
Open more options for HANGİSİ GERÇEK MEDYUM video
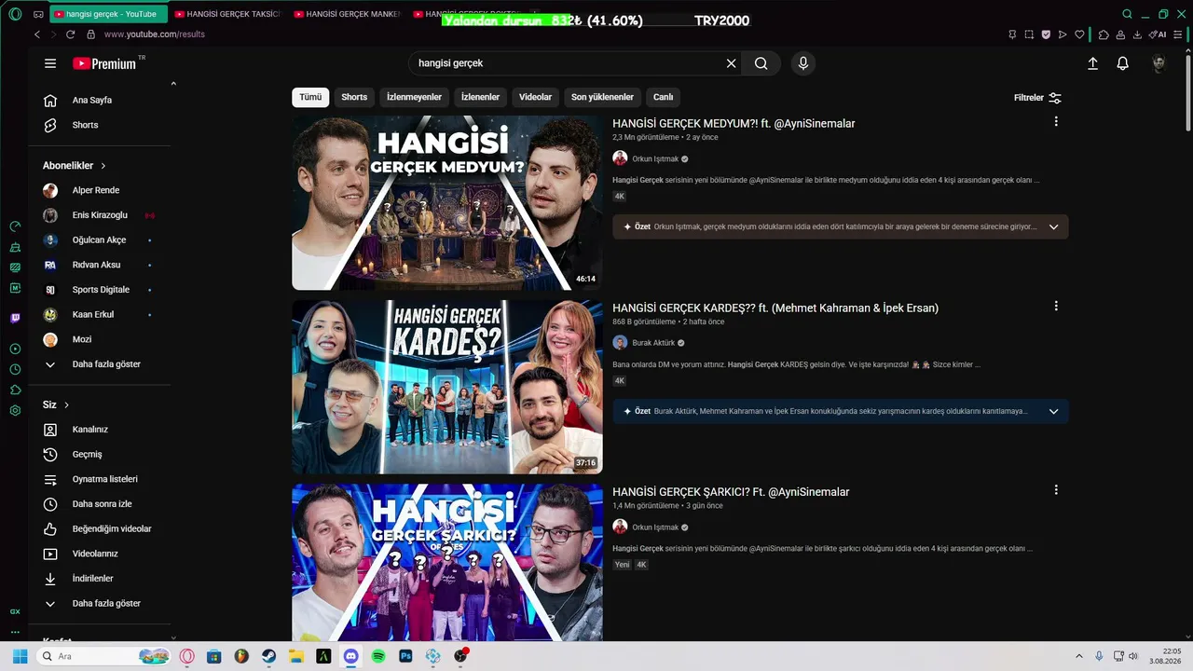(1056, 121)
